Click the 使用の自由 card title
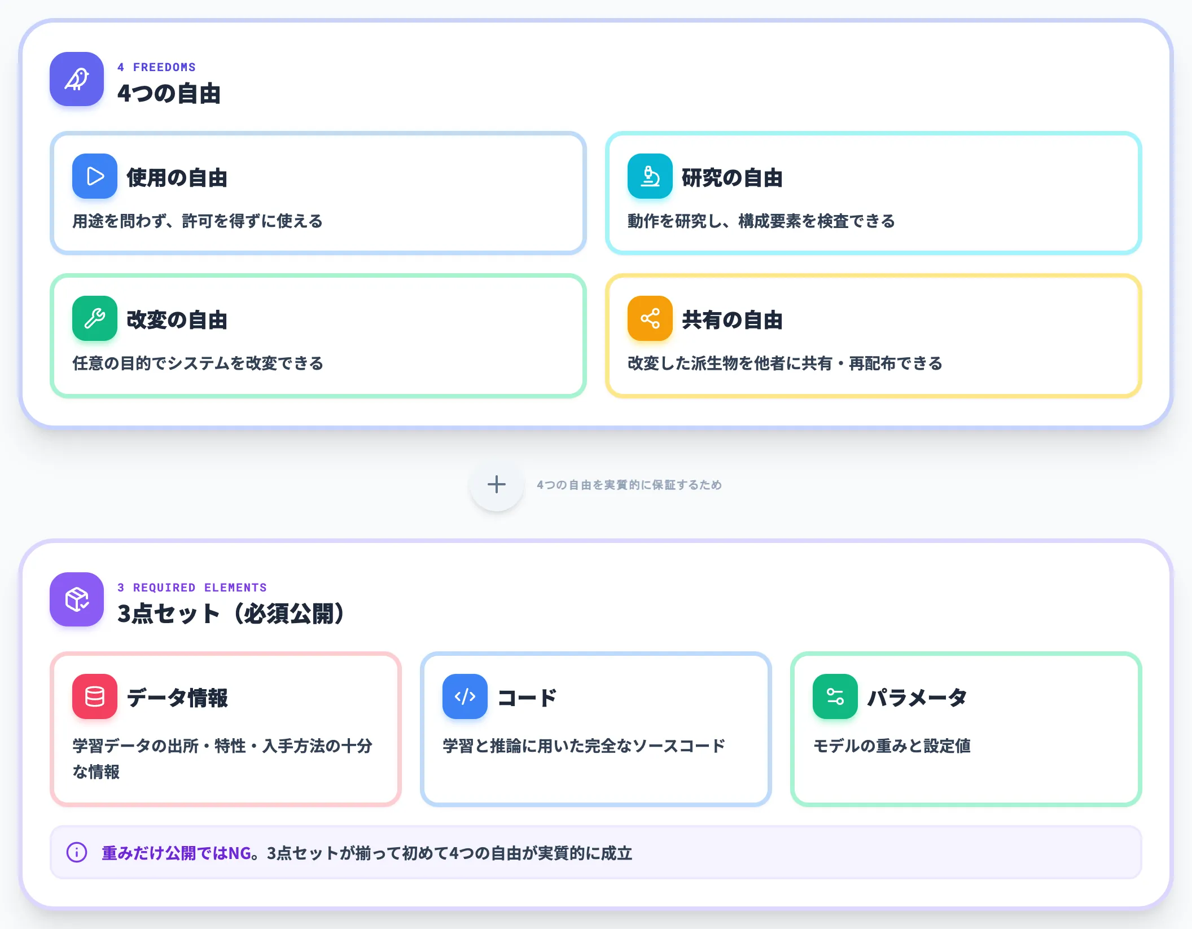 (177, 177)
